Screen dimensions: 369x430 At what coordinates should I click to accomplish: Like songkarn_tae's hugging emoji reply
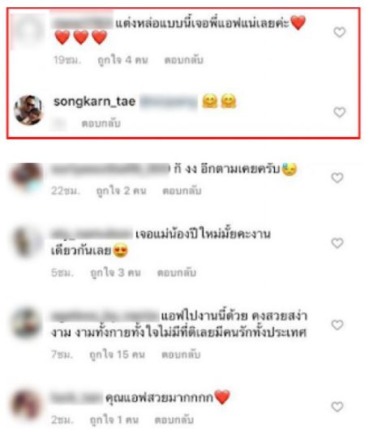tap(339, 112)
